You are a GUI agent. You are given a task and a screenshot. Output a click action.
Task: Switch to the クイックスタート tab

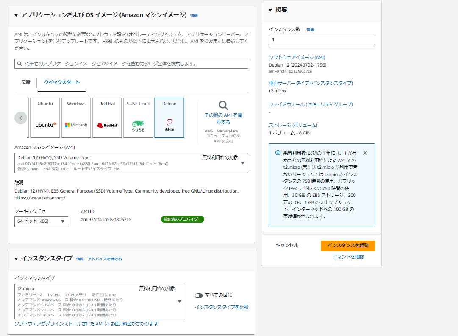tap(61, 82)
